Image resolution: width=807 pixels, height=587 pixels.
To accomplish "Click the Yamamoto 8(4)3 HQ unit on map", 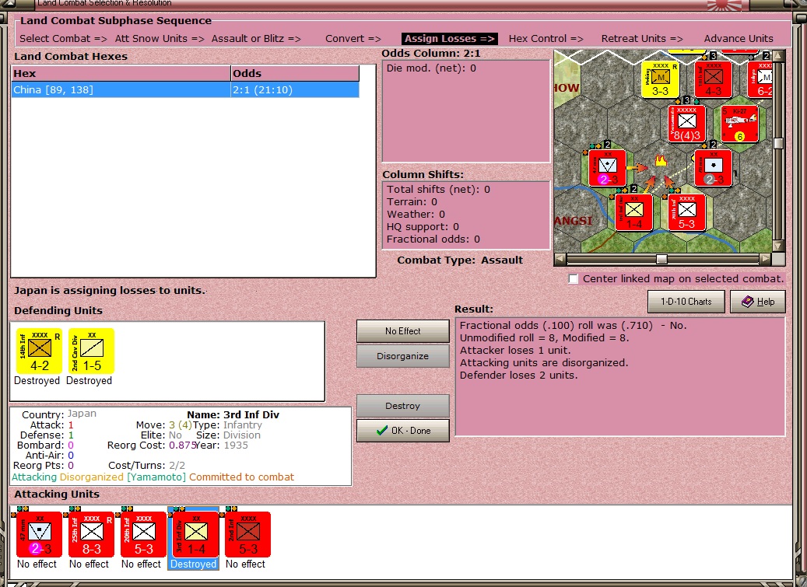I will [686, 124].
